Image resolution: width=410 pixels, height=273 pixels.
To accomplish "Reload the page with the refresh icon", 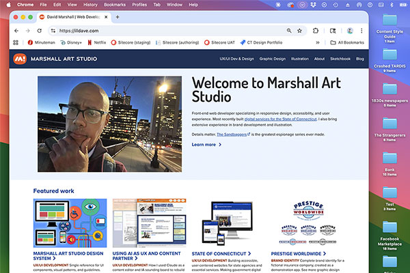I will (x=38, y=31).
